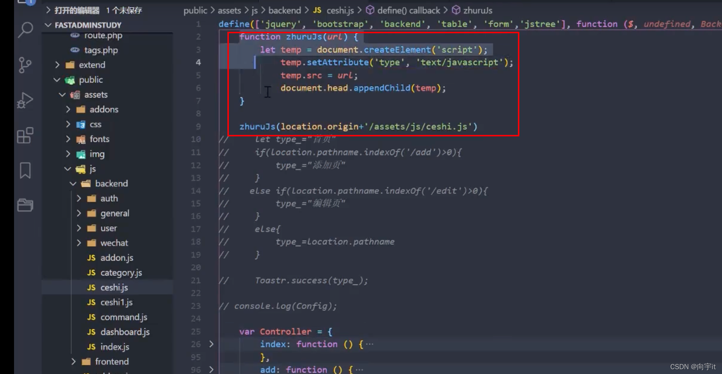Click backend in the breadcrumb bar
Screen dimensions: 722x374
pos(285,10)
